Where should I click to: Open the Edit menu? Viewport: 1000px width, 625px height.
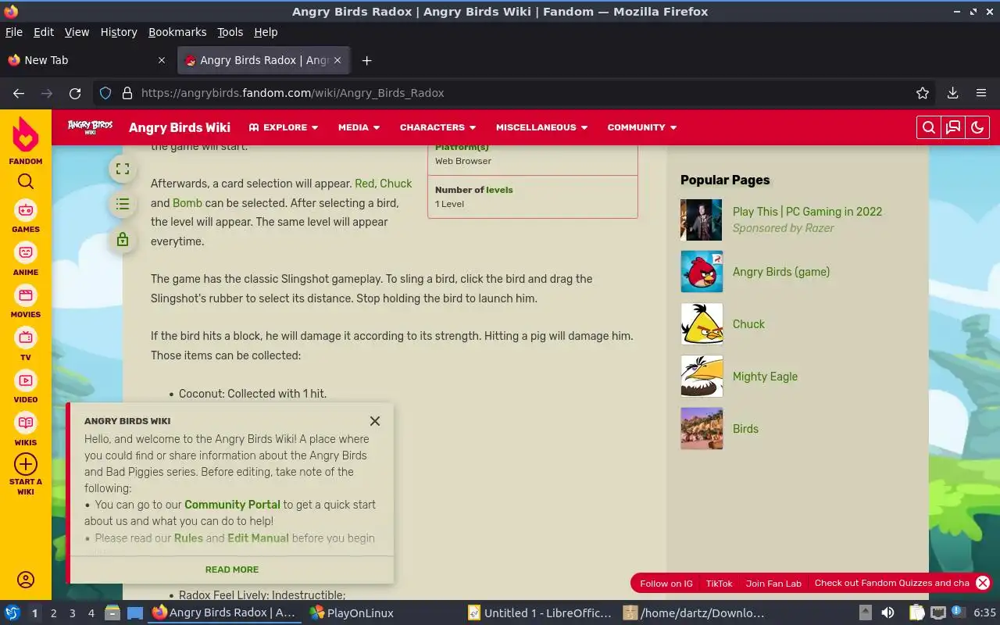point(44,32)
